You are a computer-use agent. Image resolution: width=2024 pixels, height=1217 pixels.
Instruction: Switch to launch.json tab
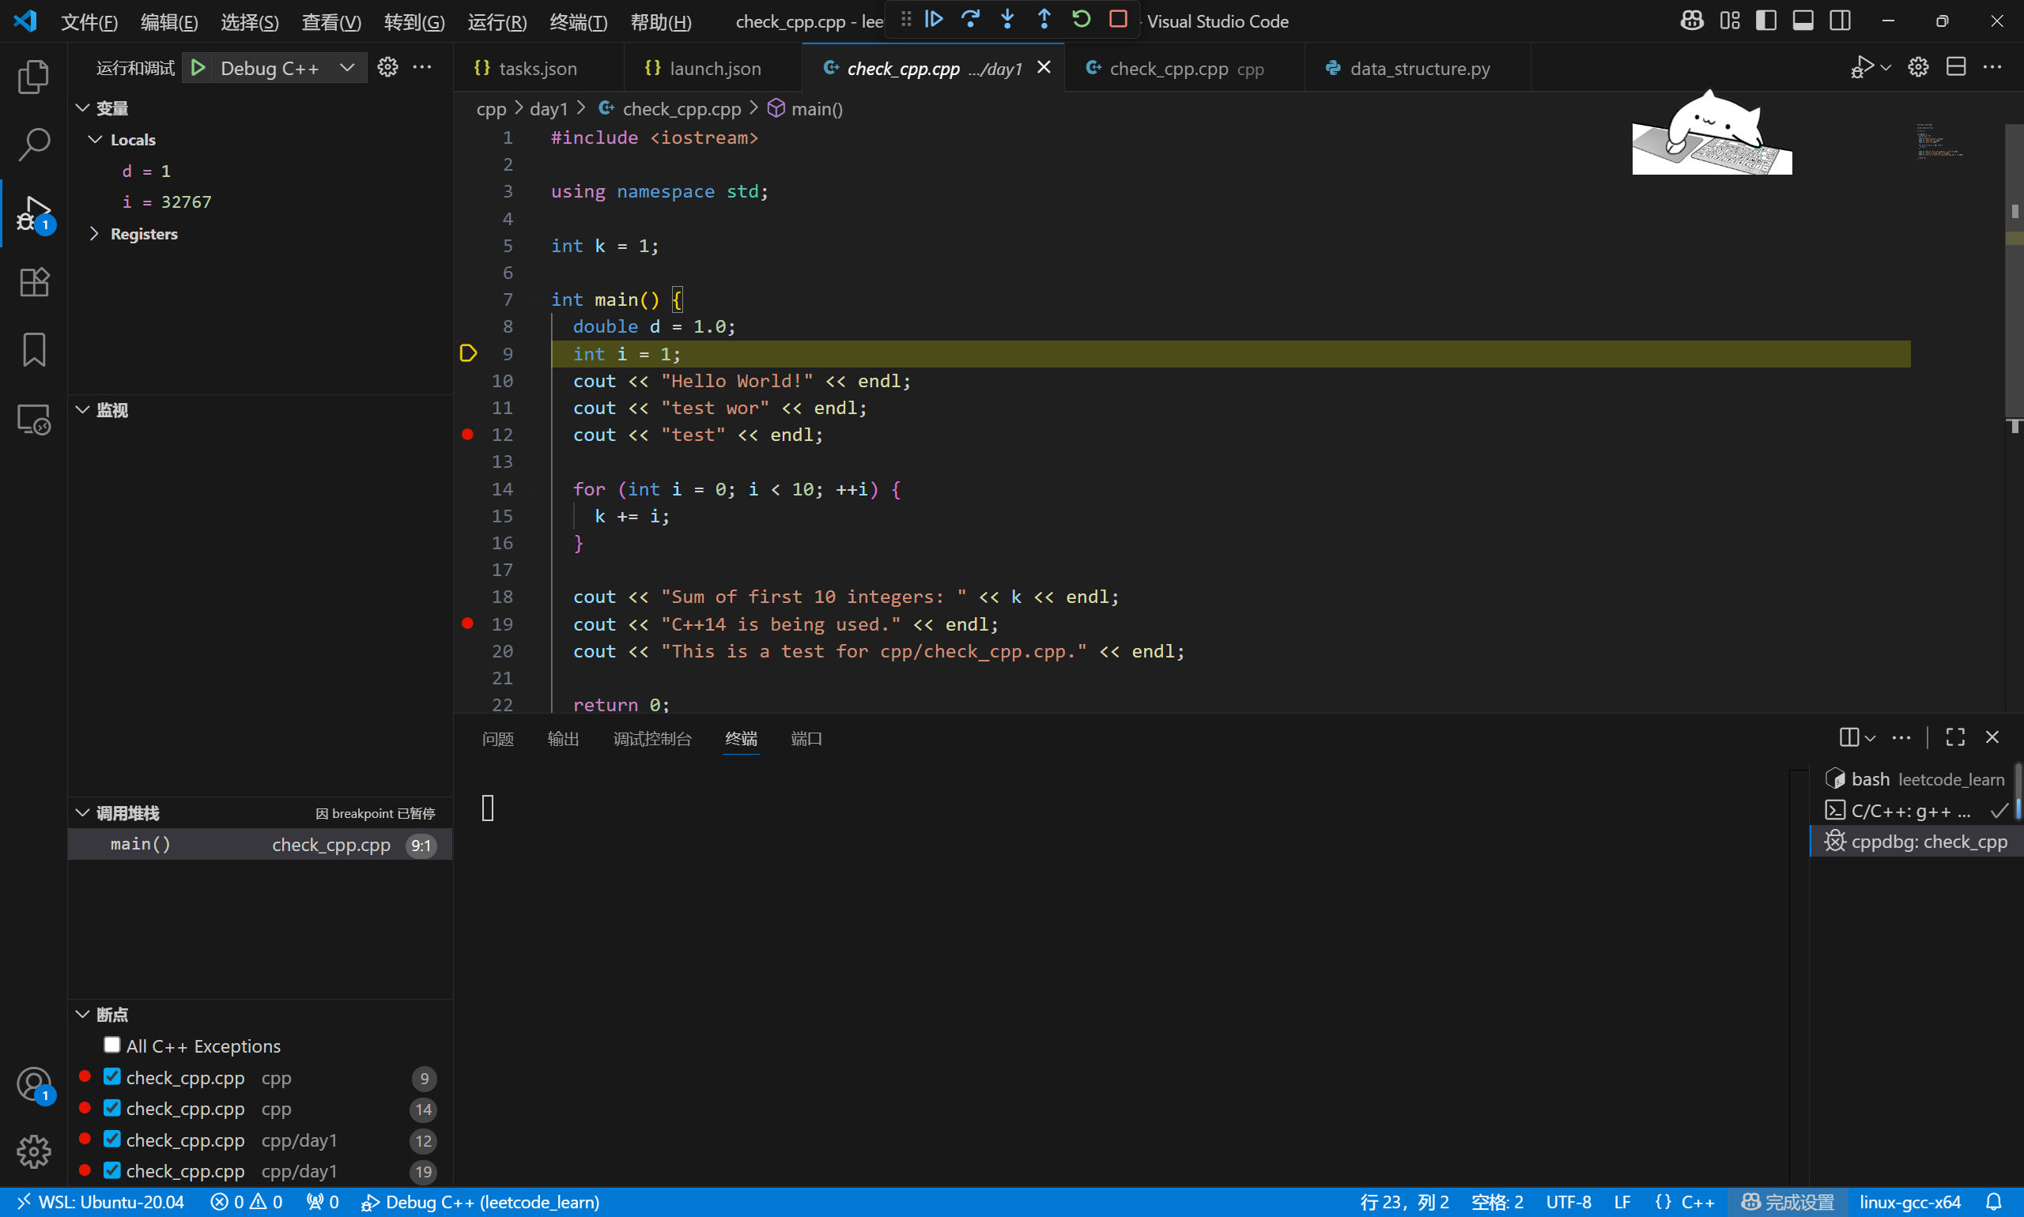click(x=713, y=68)
